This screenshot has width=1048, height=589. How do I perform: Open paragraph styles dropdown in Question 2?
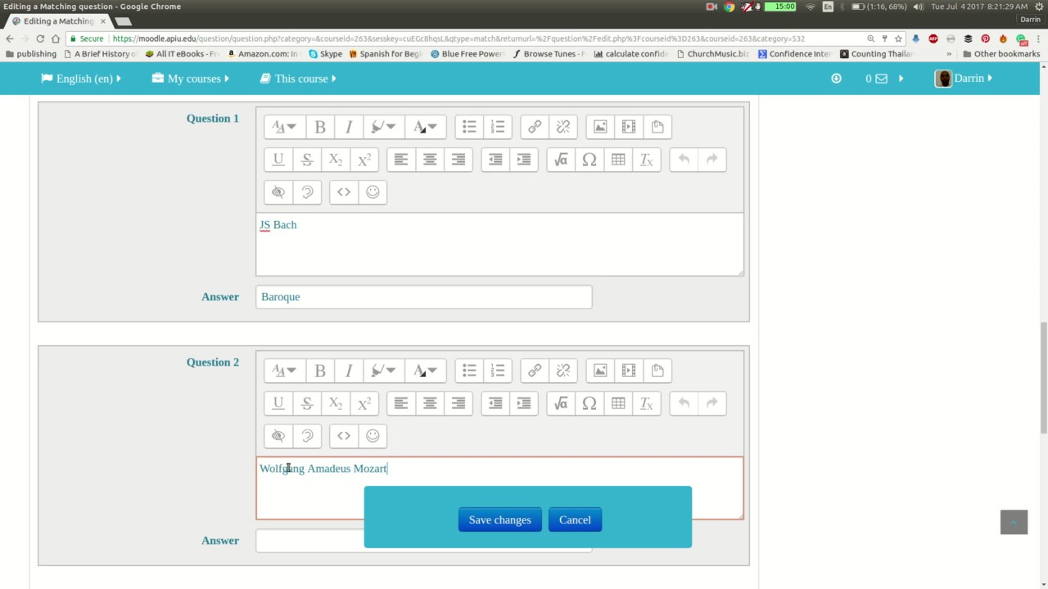tap(285, 371)
